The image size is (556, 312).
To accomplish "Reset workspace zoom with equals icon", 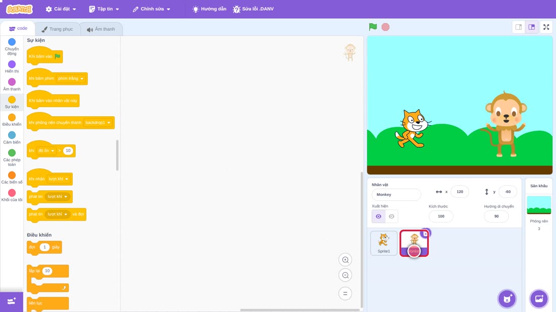I will point(345,293).
